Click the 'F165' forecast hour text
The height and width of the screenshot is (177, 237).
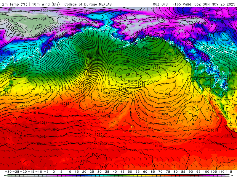177,4
